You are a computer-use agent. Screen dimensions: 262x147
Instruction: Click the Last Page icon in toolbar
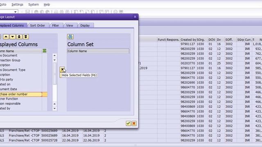tap(93, 12)
